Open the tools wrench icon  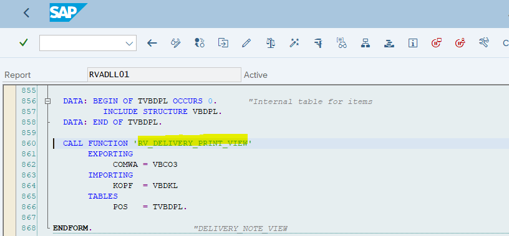point(483,43)
